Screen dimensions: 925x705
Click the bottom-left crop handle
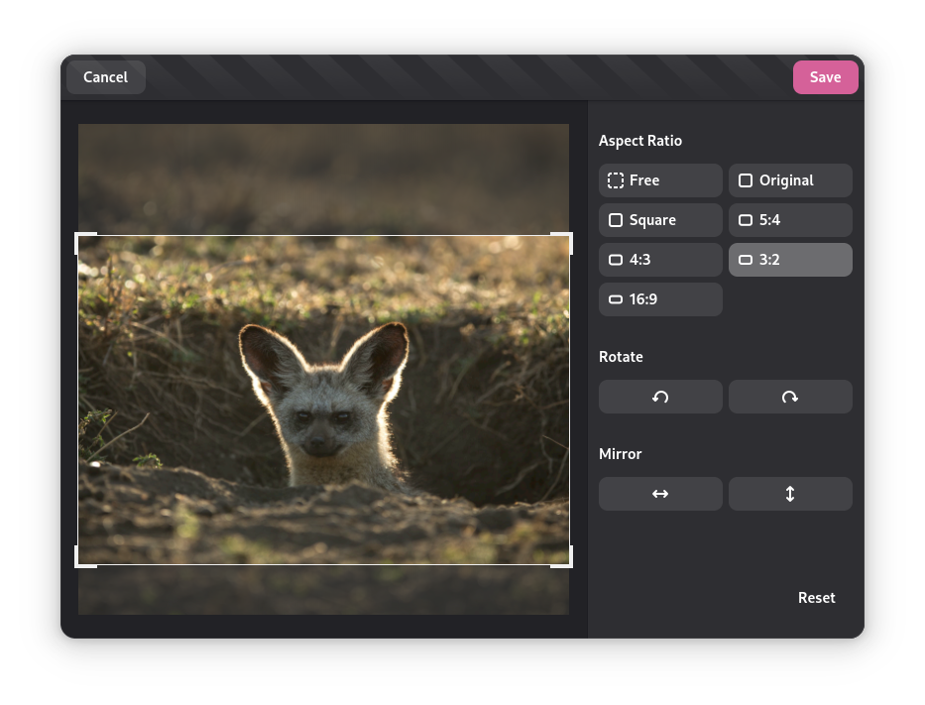click(x=81, y=558)
